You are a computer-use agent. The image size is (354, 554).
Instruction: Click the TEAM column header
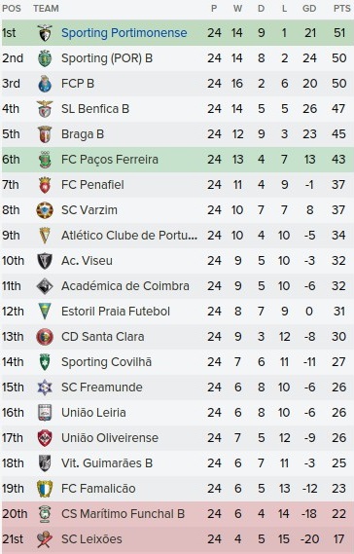click(x=47, y=9)
